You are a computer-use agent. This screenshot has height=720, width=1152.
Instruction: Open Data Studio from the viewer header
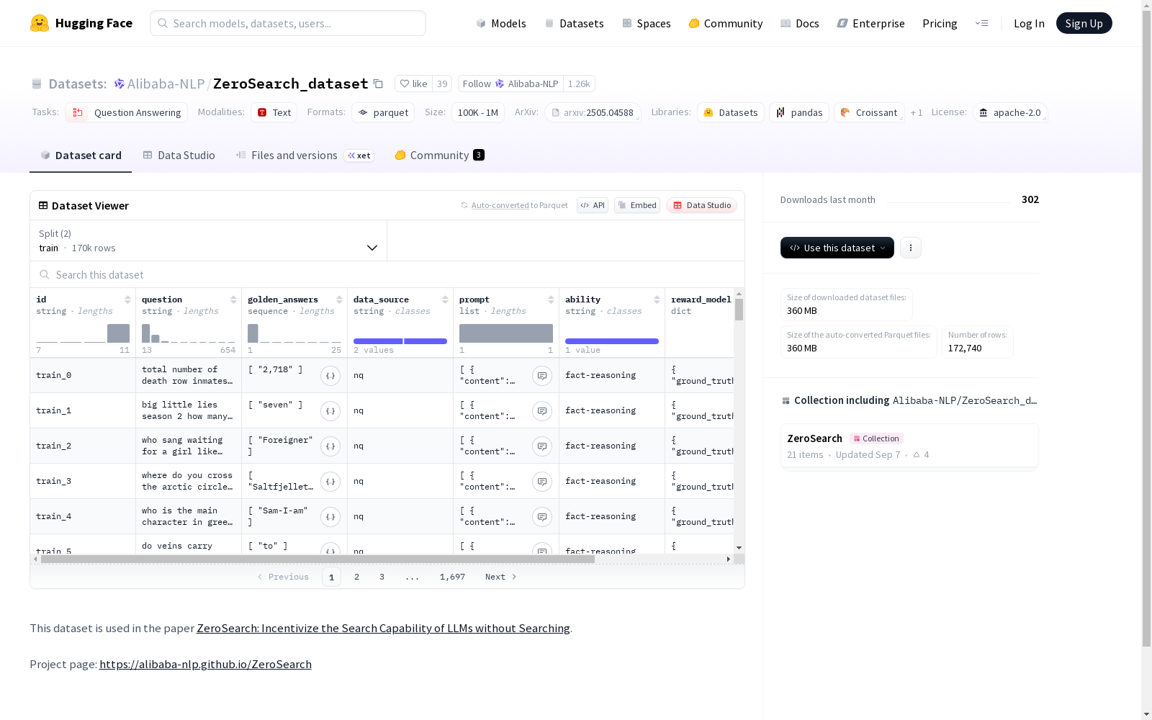point(702,205)
